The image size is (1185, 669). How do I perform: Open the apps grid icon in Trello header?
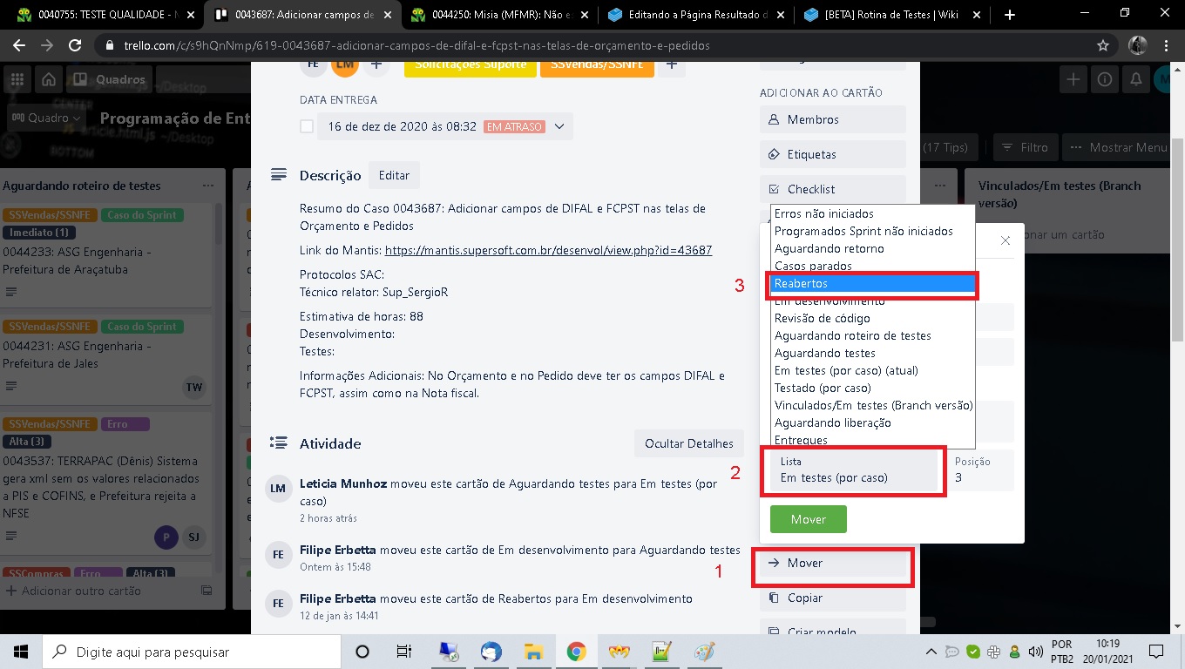click(17, 79)
